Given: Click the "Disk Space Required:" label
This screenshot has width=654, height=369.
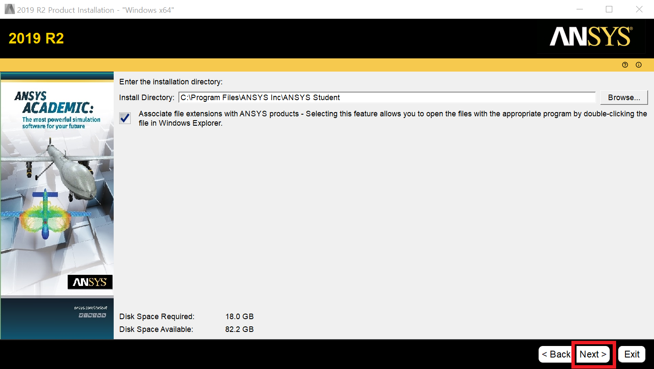Looking at the screenshot, I should (157, 317).
